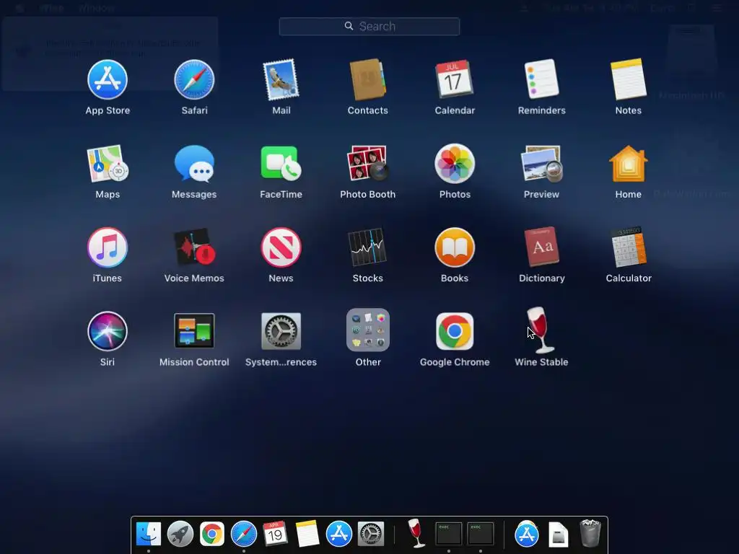
Task: Click the Wine glass icon in Dock
Action: pyautogui.click(x=416, y=533)
